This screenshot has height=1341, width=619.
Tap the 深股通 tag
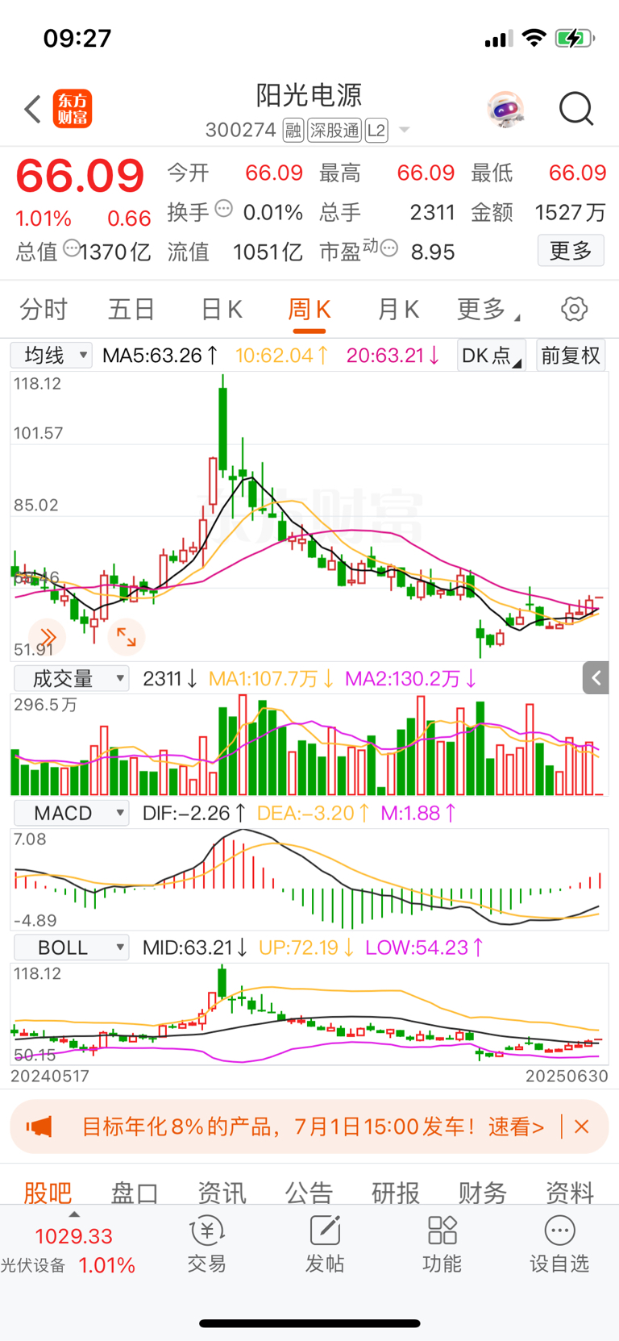click(x=334, y=131)
